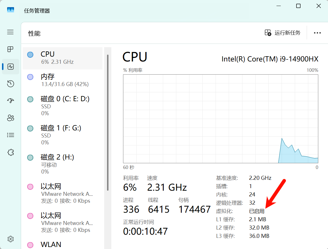Click the resource list vertical scrollbar
The image size is (328, 249).
coord(108,123)
